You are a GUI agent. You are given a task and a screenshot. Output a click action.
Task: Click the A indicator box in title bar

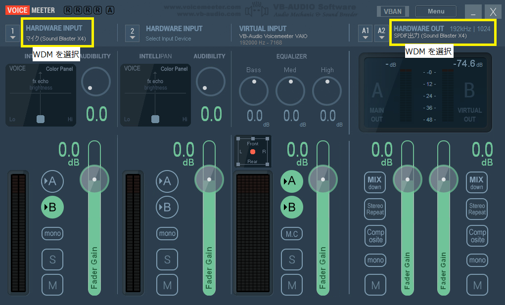click(110, 10)
